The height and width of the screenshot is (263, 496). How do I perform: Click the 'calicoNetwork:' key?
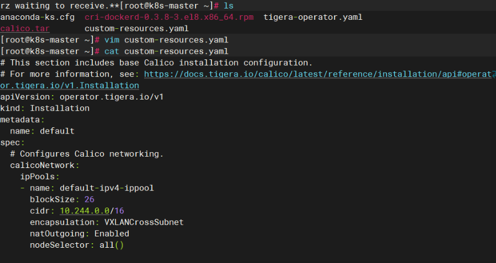click(45, 165)
